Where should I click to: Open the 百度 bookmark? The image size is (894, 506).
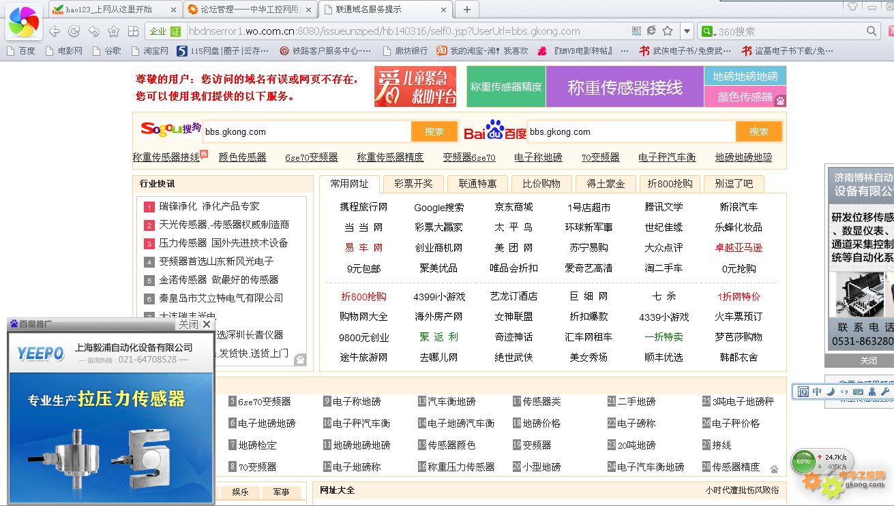point(20,51)
